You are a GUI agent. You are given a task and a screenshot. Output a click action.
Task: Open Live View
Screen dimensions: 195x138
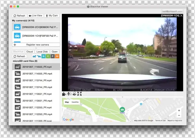click(35, 16)
